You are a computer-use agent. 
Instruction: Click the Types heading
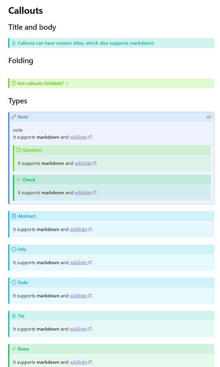point(18,101)
